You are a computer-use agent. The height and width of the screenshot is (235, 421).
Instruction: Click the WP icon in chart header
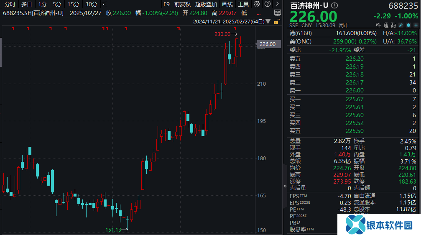coord(278,13)
